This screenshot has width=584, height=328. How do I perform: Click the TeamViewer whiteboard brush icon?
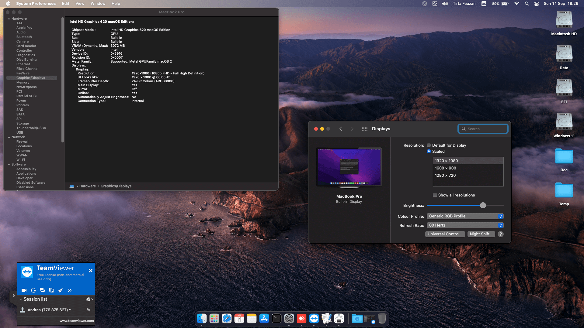click(61, 290)
